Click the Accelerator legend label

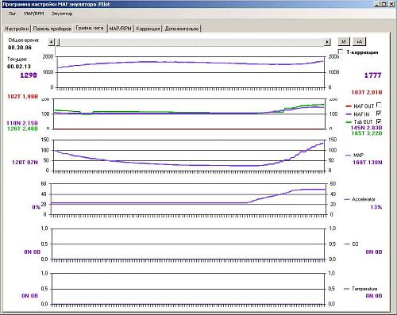(x=363, y=199)
